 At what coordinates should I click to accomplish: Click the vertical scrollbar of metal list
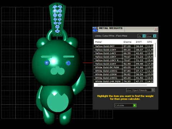155,50
